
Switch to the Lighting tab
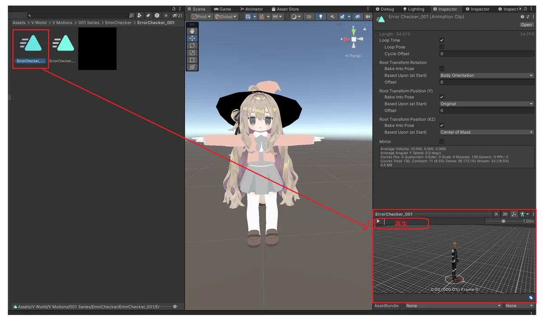click(413, 9)
